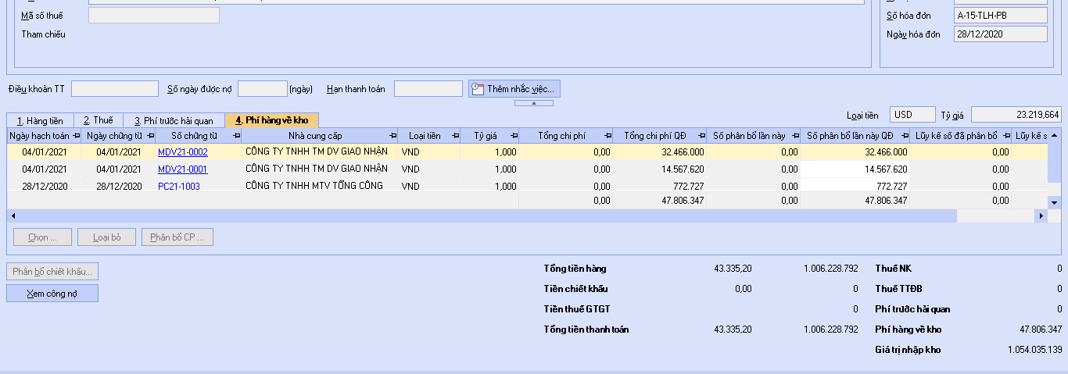
Task: Open voucher link MDV21-0002
Action: (183, 152)
